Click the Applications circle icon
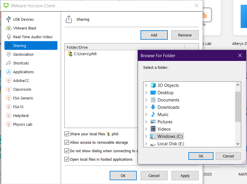This screenshot has height=184, width=247. click(x=9, y=72)
